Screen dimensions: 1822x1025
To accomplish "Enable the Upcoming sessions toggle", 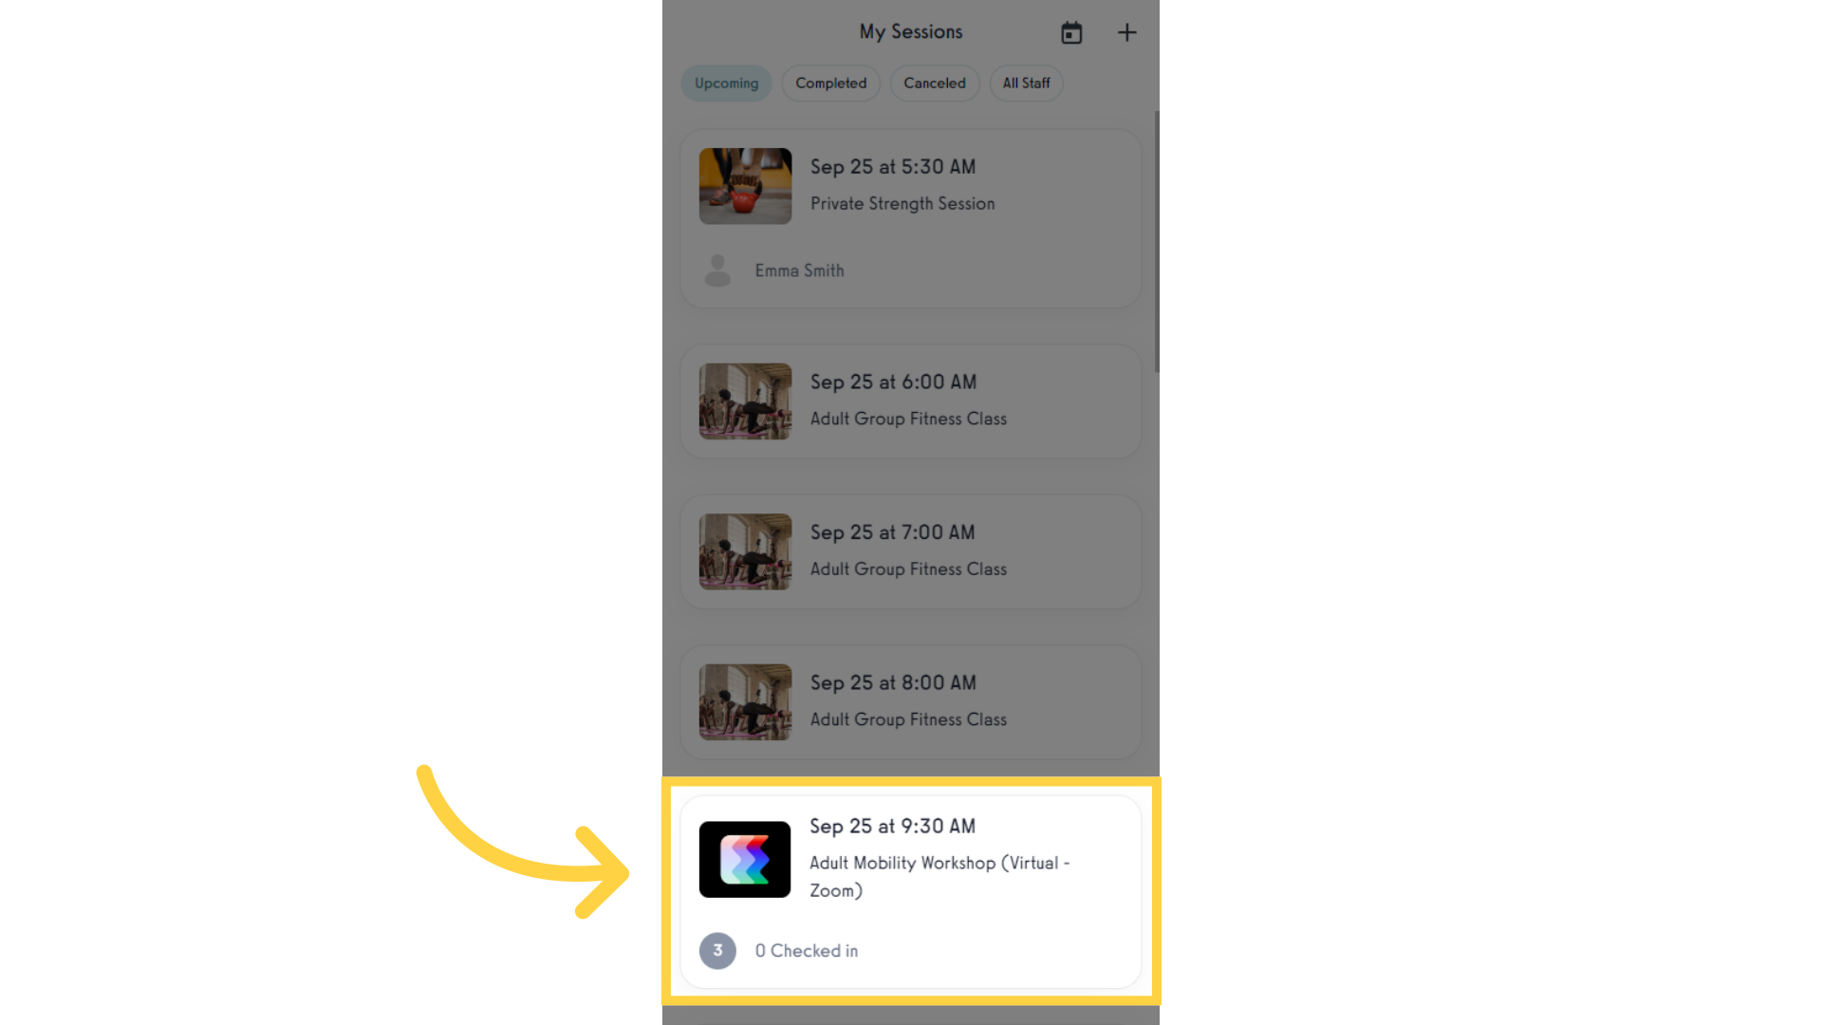I will click(x=726, y=83).
